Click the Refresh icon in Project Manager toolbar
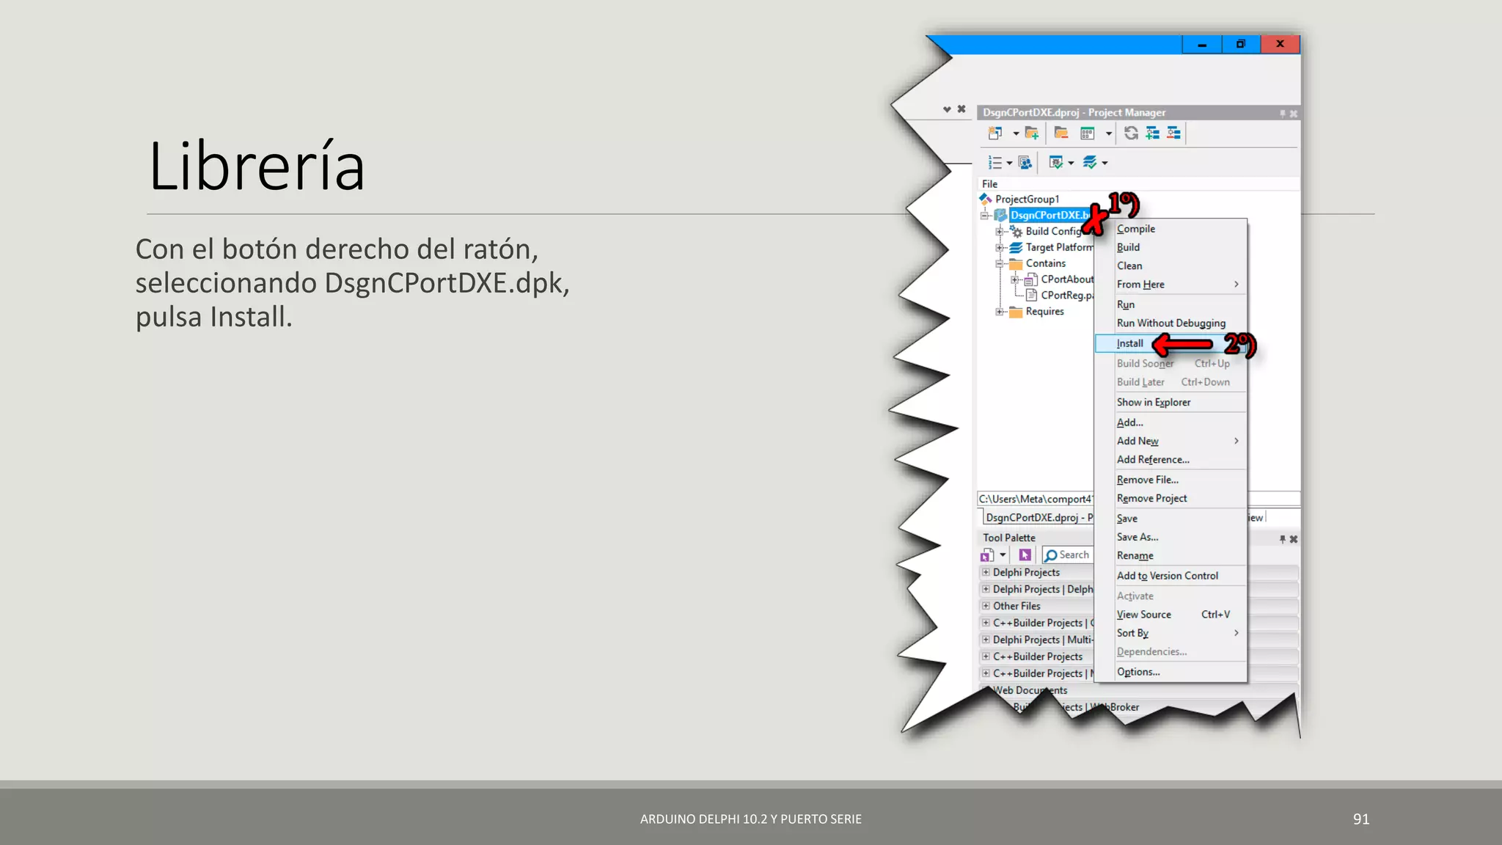Screen dimensions: 1502x845 point(1131,133)
